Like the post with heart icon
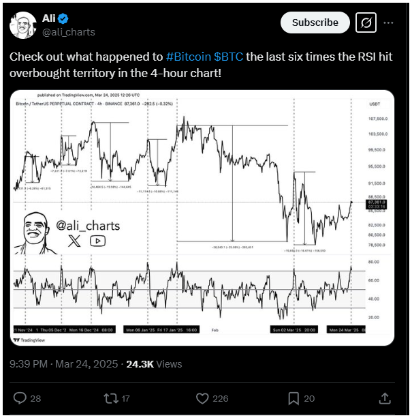The image size is (412, 418). click(202, 398)
